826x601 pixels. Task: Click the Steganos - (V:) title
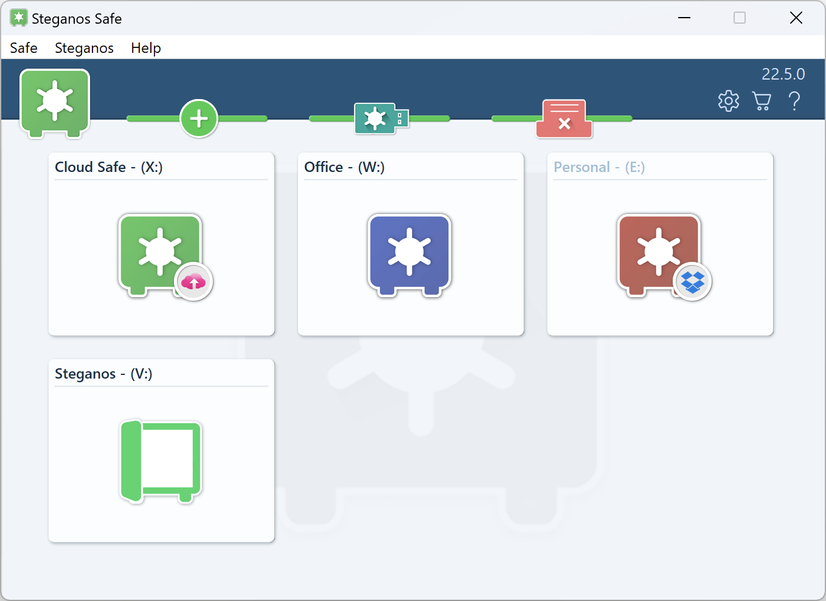103,374
